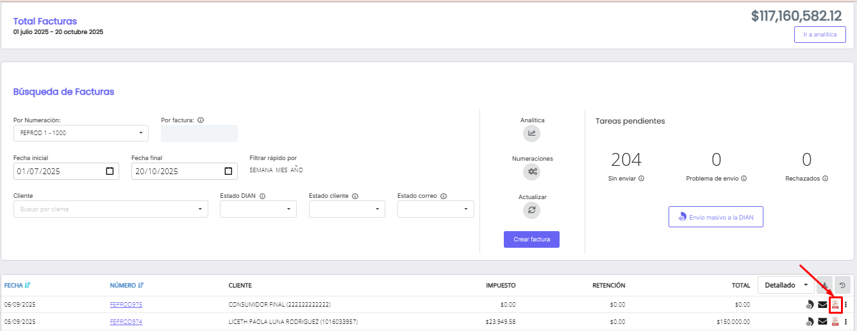
Task: Open Numeraciones gear settings icon
Action: pos(531,172)
